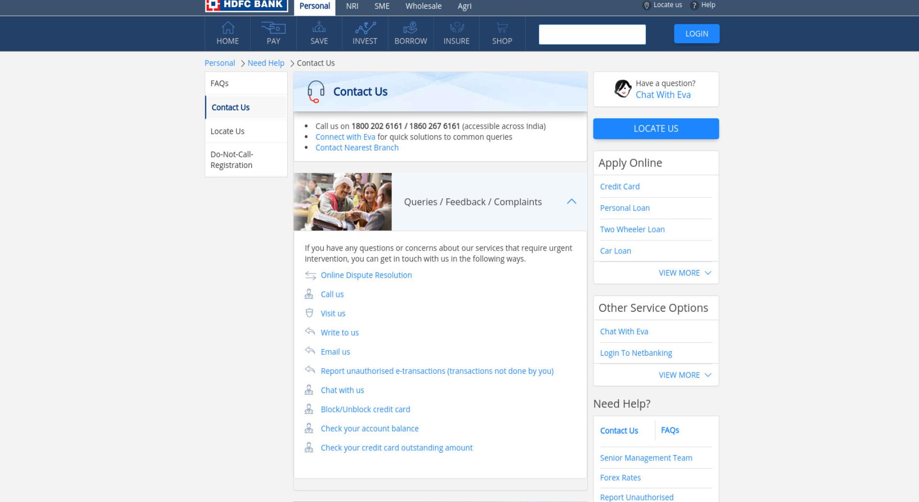Open the BORROW hand icon
The width and height of the screenshot is (919, 502).
tap(410, 28)
